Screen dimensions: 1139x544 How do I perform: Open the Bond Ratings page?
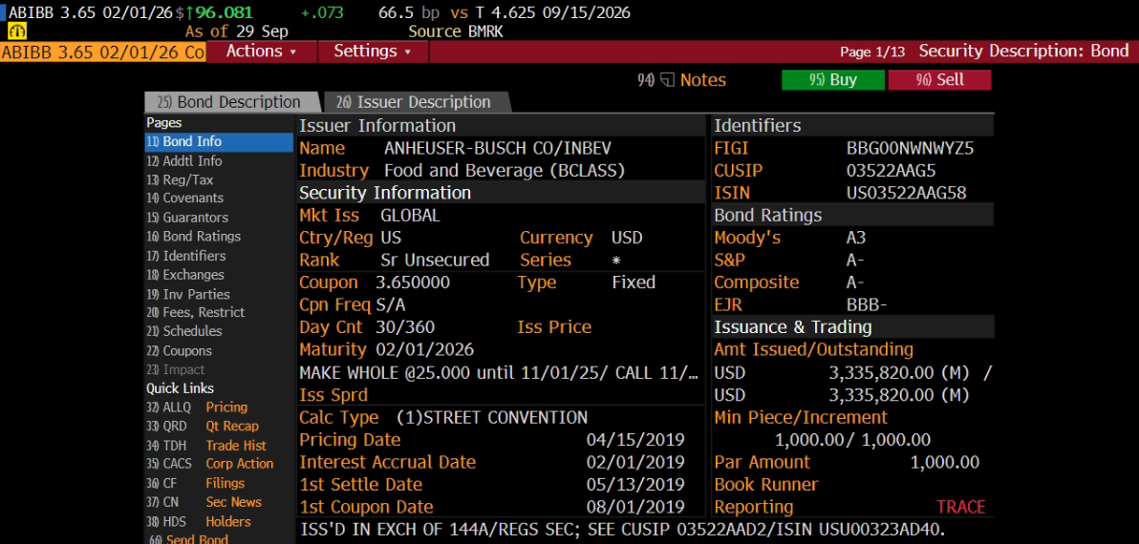(x=193, y=237)
